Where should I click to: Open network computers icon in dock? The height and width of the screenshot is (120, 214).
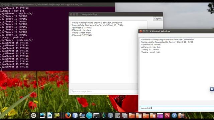82,116
